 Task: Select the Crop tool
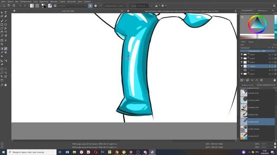2,44
